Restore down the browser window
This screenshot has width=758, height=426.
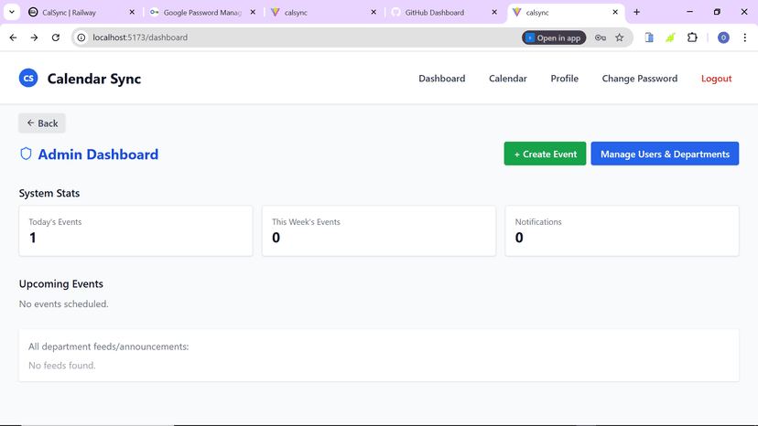(x=717, y=12)
